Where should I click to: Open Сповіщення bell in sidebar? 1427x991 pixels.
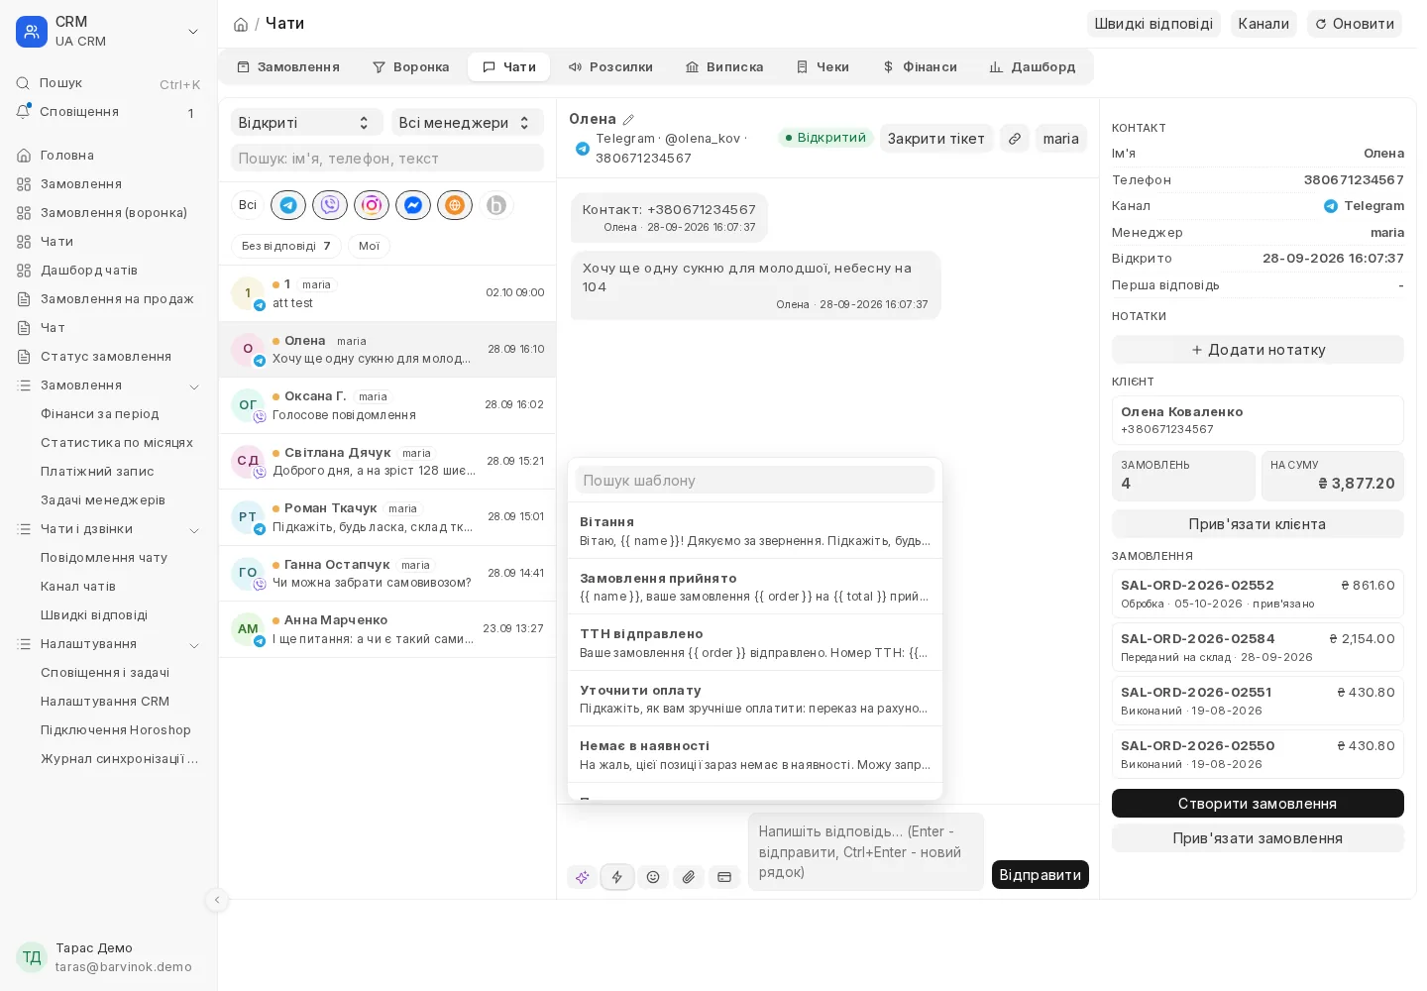point(108,112)
